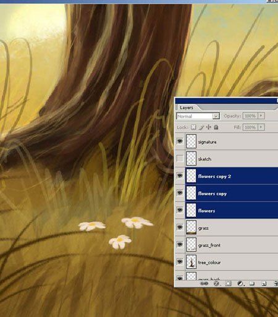Open the Opacity slider arrow
Screen dimensions: 278x317
(x=261, y=116)
